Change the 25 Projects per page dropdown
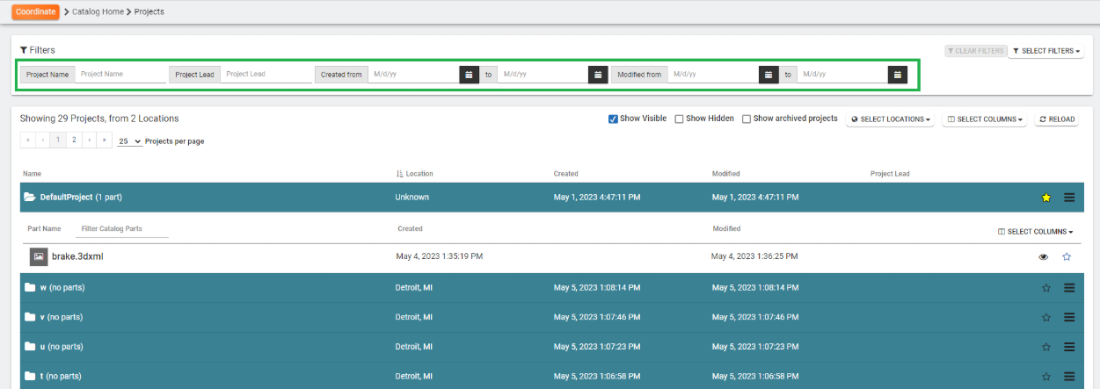The image size is (1100, 389). [x=130, y=140]
